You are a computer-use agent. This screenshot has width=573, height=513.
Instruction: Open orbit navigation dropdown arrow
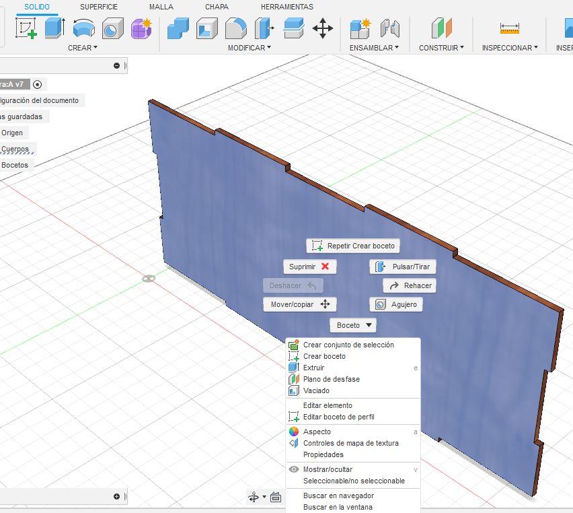coord(264,497)
